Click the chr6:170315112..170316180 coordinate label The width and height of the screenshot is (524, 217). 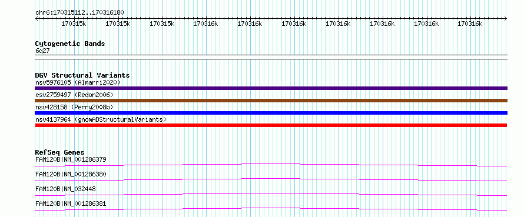pyautogui.click(x=79, y=13)
